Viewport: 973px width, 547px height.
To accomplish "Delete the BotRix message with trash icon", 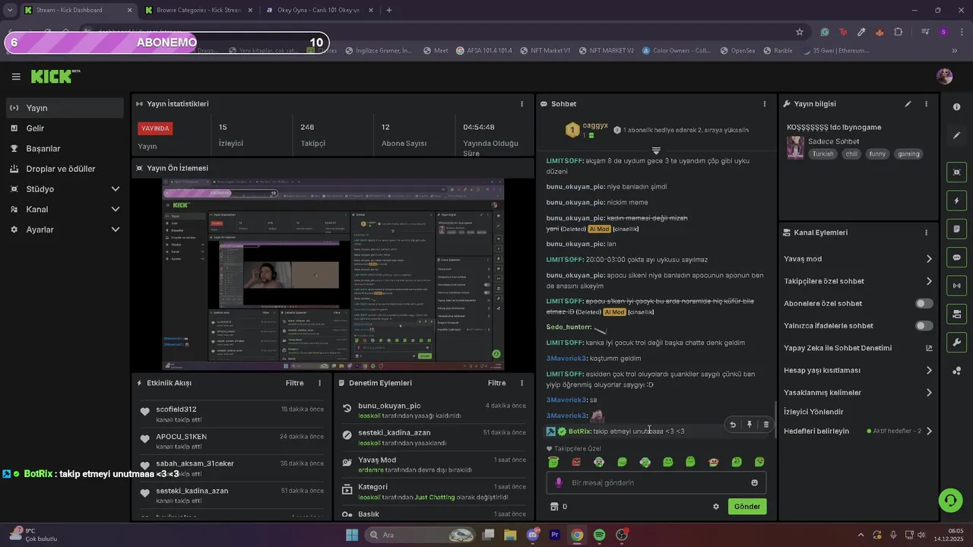I will 765,425.
